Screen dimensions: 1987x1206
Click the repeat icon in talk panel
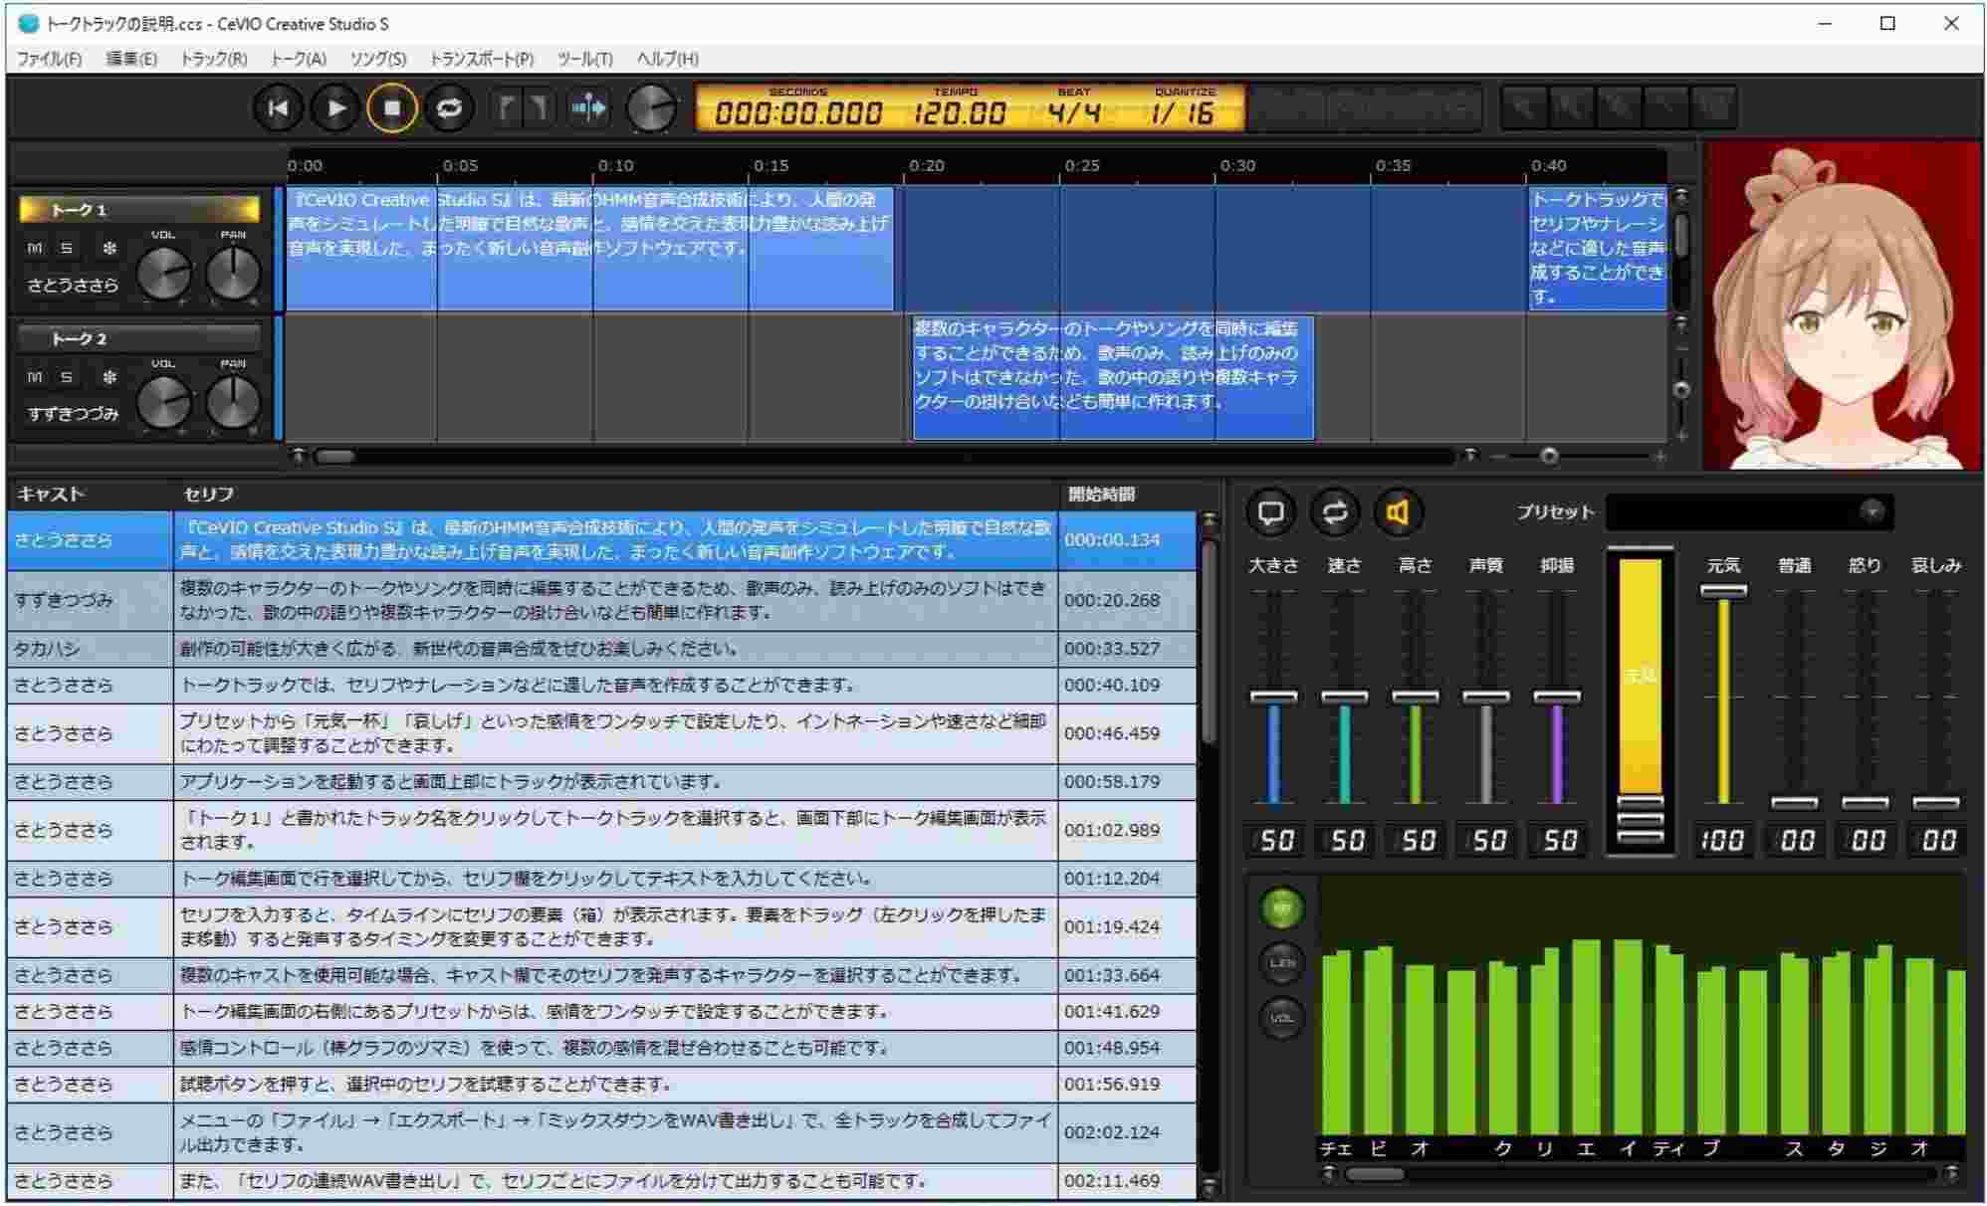1335,513
